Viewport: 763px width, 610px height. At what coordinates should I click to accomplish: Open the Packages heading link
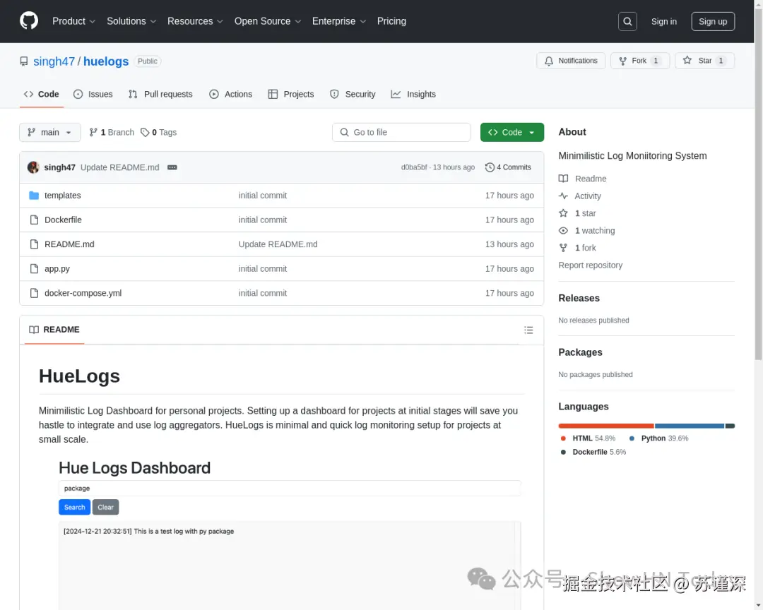(580, 352)
